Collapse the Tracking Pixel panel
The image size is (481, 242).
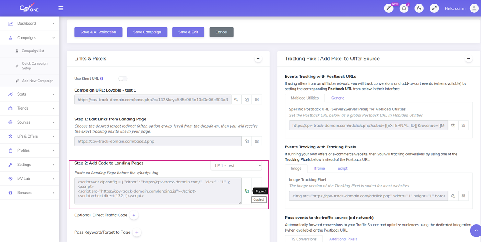(468, 59)
